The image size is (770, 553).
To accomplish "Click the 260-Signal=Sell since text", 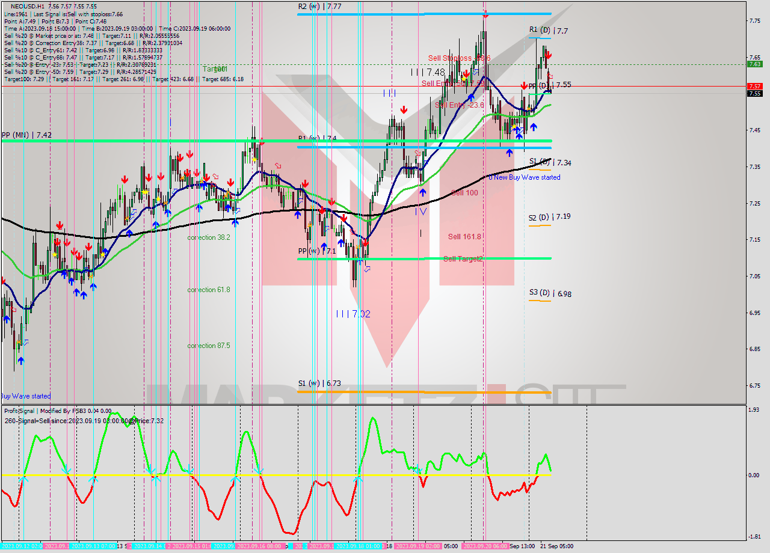I will point(84,421).
